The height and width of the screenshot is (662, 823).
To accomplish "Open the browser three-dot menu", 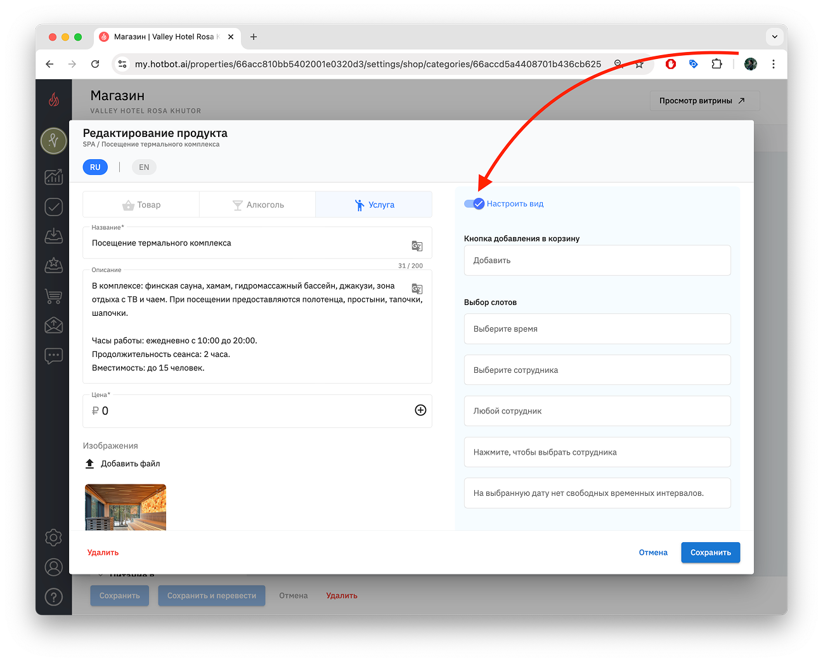I will coord(774,64).
